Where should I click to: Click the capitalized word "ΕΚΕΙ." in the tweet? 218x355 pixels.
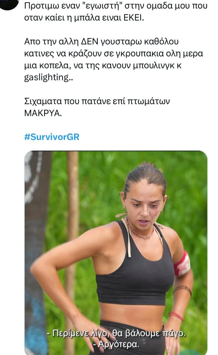pyautogui.click(x=134, y=18)
